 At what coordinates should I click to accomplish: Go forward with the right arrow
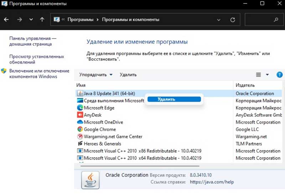tap(20, 20)
